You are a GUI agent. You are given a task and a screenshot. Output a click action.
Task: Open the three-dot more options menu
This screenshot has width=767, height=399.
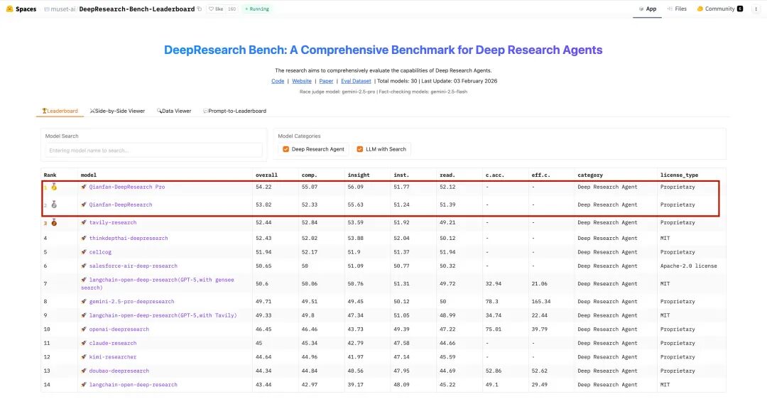click(756, 9)
